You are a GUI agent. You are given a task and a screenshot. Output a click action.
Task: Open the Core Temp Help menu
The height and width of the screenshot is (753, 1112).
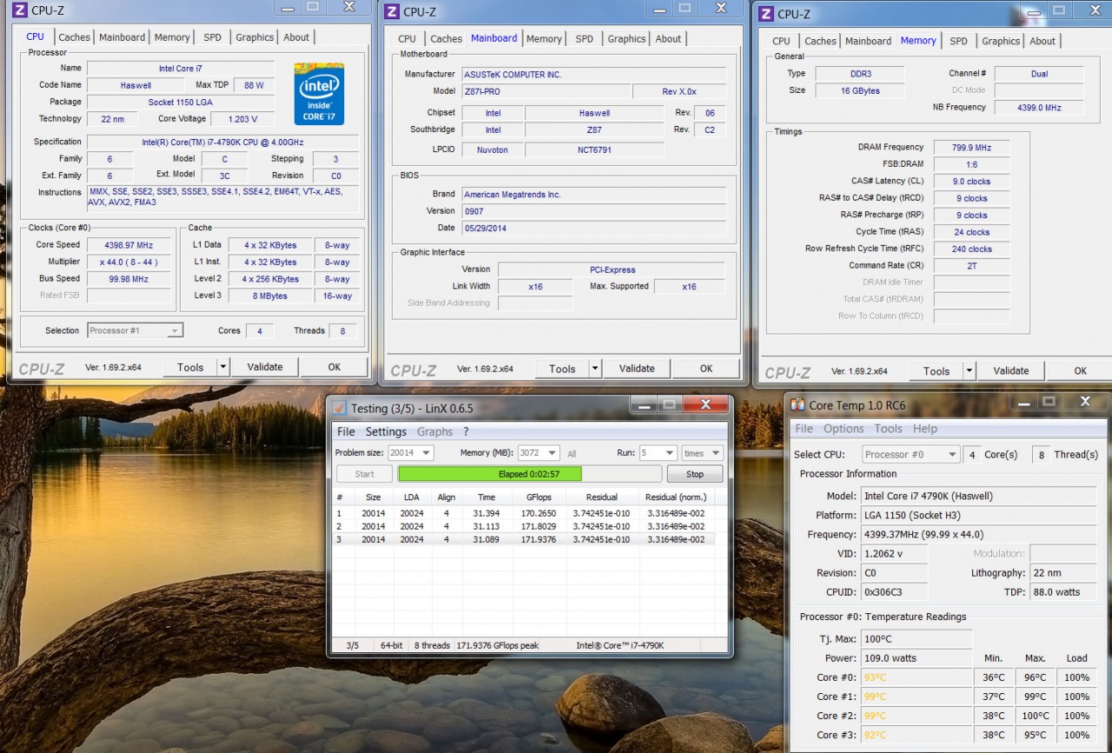click(x=925, y=428)
